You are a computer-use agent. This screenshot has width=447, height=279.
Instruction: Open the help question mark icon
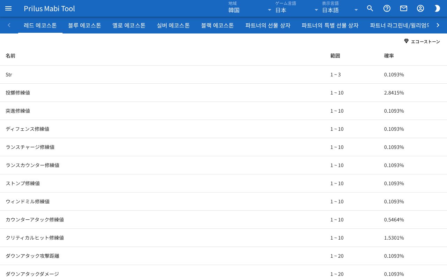[387, 8]
